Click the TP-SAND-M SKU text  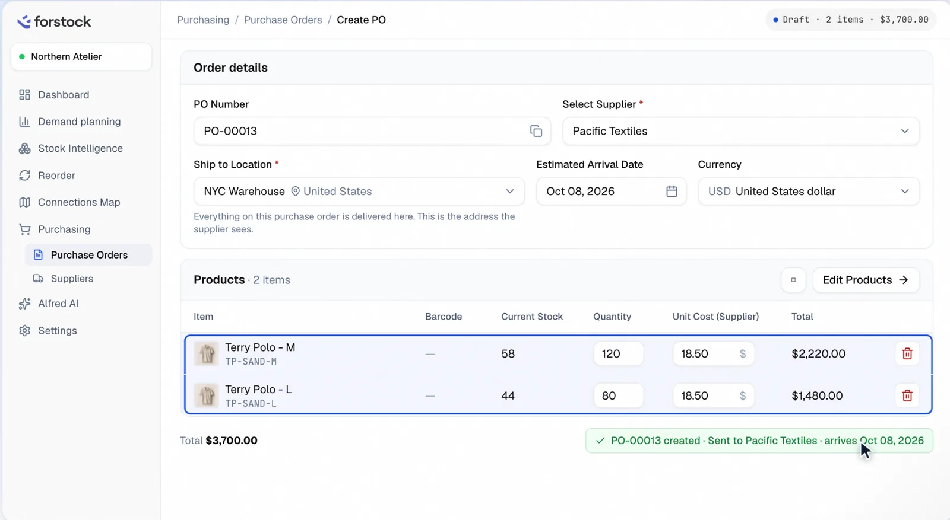click(251, 362)
